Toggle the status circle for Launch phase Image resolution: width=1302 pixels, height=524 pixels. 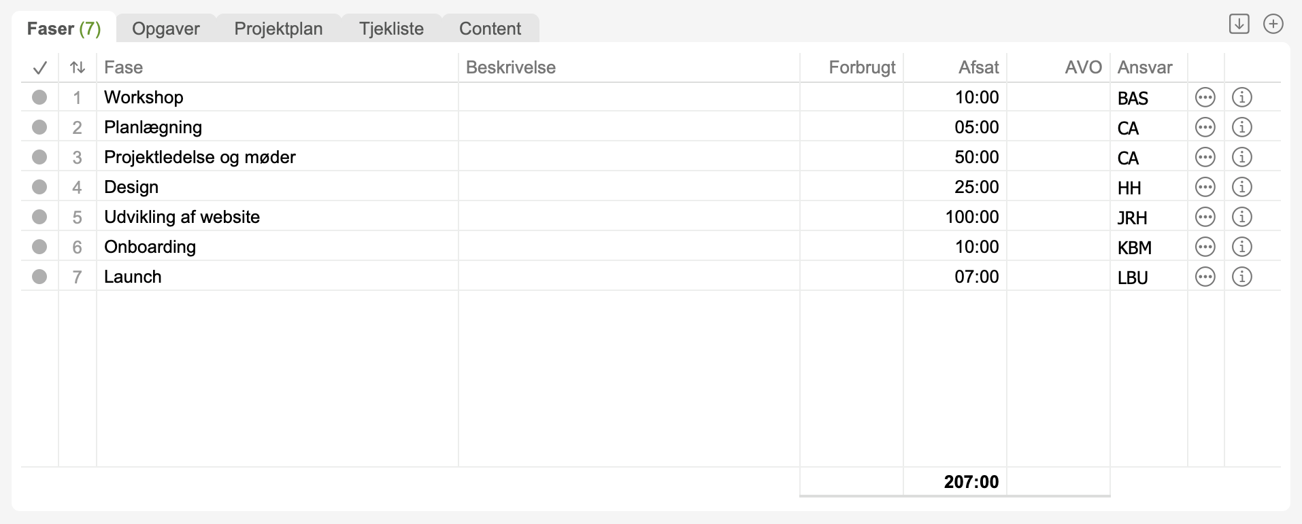click(x=39, y=277)
